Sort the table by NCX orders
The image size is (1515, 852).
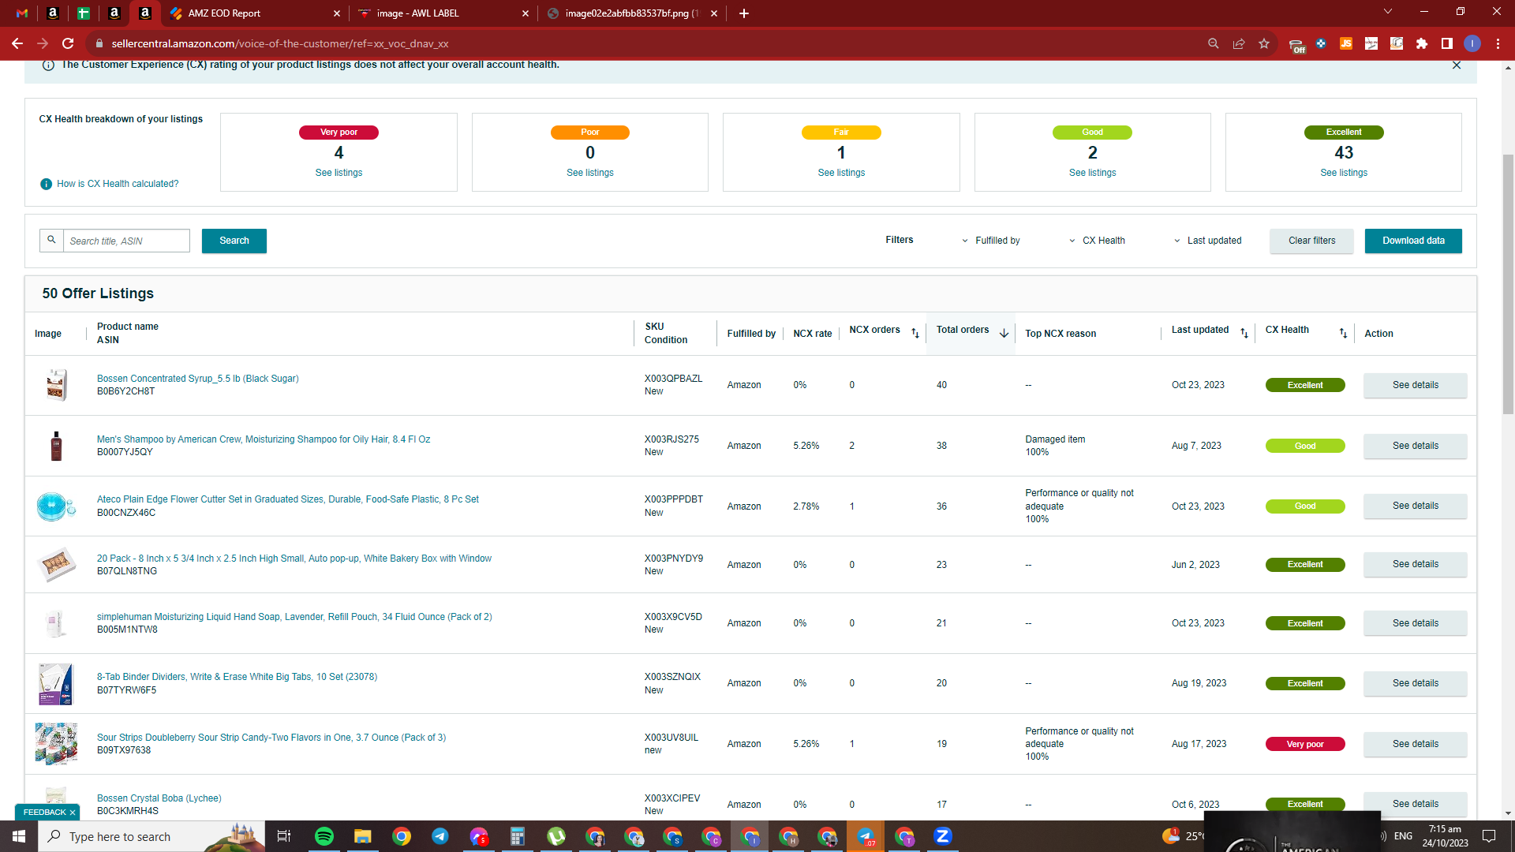coord(915,334)
